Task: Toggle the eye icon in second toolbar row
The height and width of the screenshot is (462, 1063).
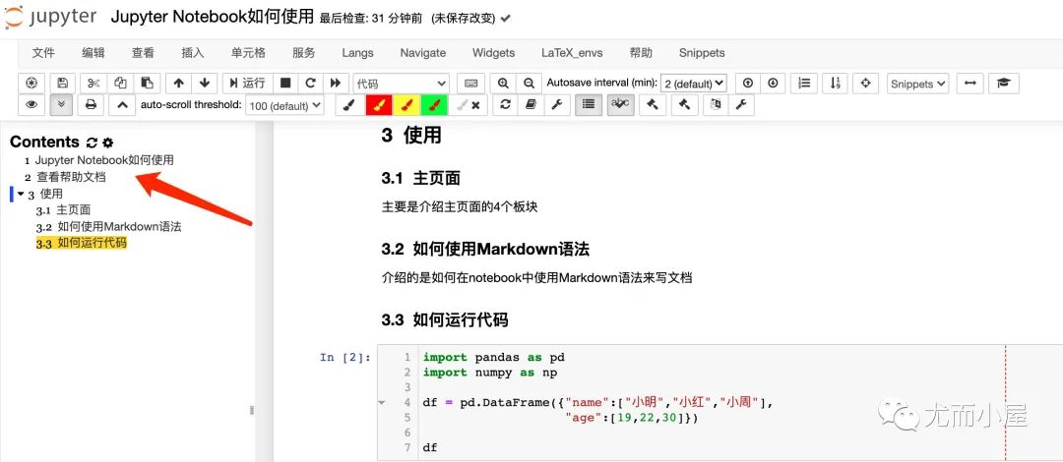Action: pos(31,105)
